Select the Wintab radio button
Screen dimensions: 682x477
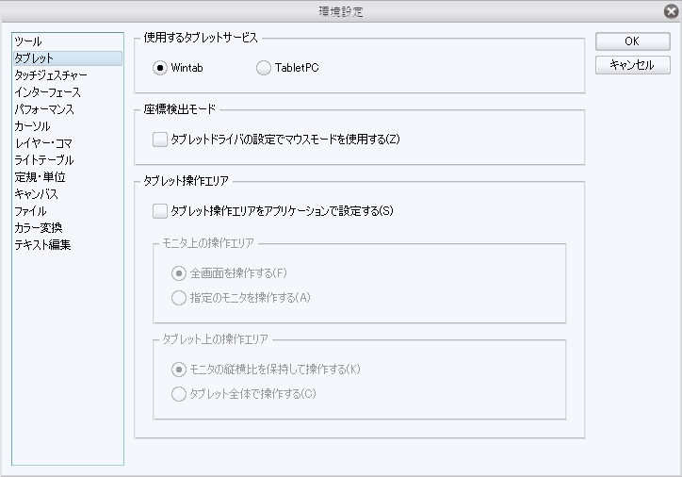(x=160, y=68)
